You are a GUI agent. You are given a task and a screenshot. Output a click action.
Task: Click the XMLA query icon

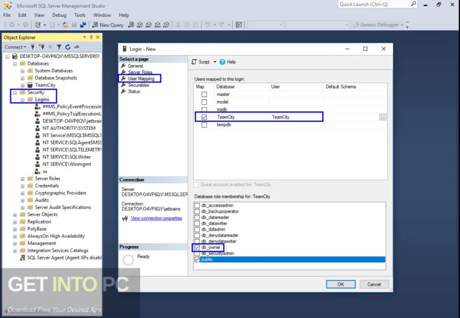pyautogui.click(x=158, y=25)
